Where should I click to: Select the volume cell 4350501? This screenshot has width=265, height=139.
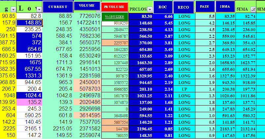[x=87, y=29]
